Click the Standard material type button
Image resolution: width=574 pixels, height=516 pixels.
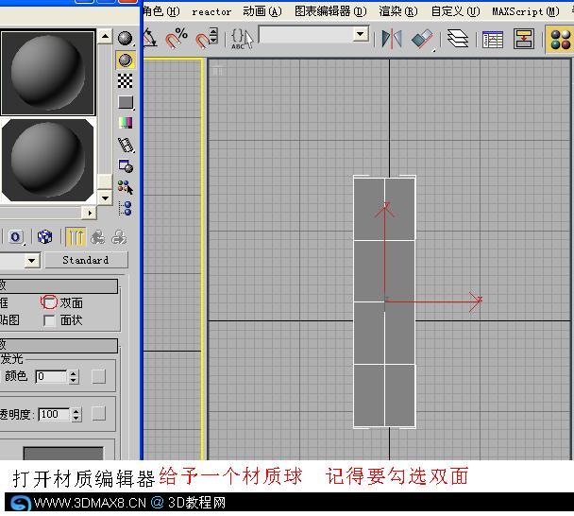click(86, 260)
